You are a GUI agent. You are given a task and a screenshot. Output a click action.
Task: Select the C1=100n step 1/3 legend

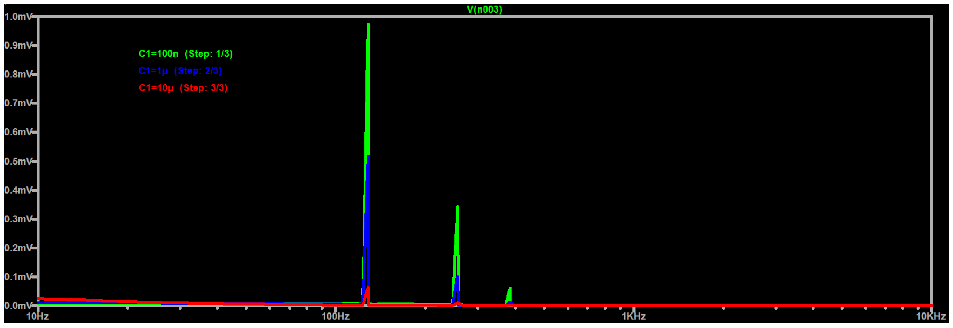coord(186,54)
